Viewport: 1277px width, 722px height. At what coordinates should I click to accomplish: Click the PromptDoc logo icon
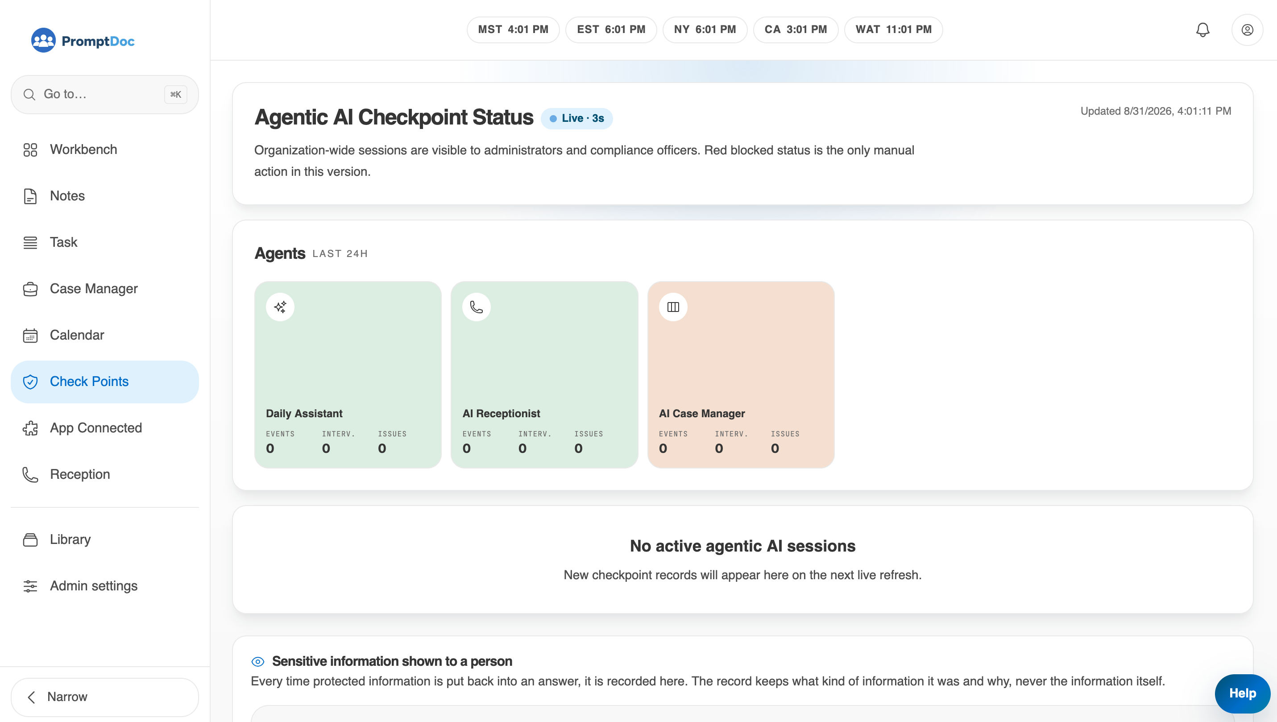point(43,40)
